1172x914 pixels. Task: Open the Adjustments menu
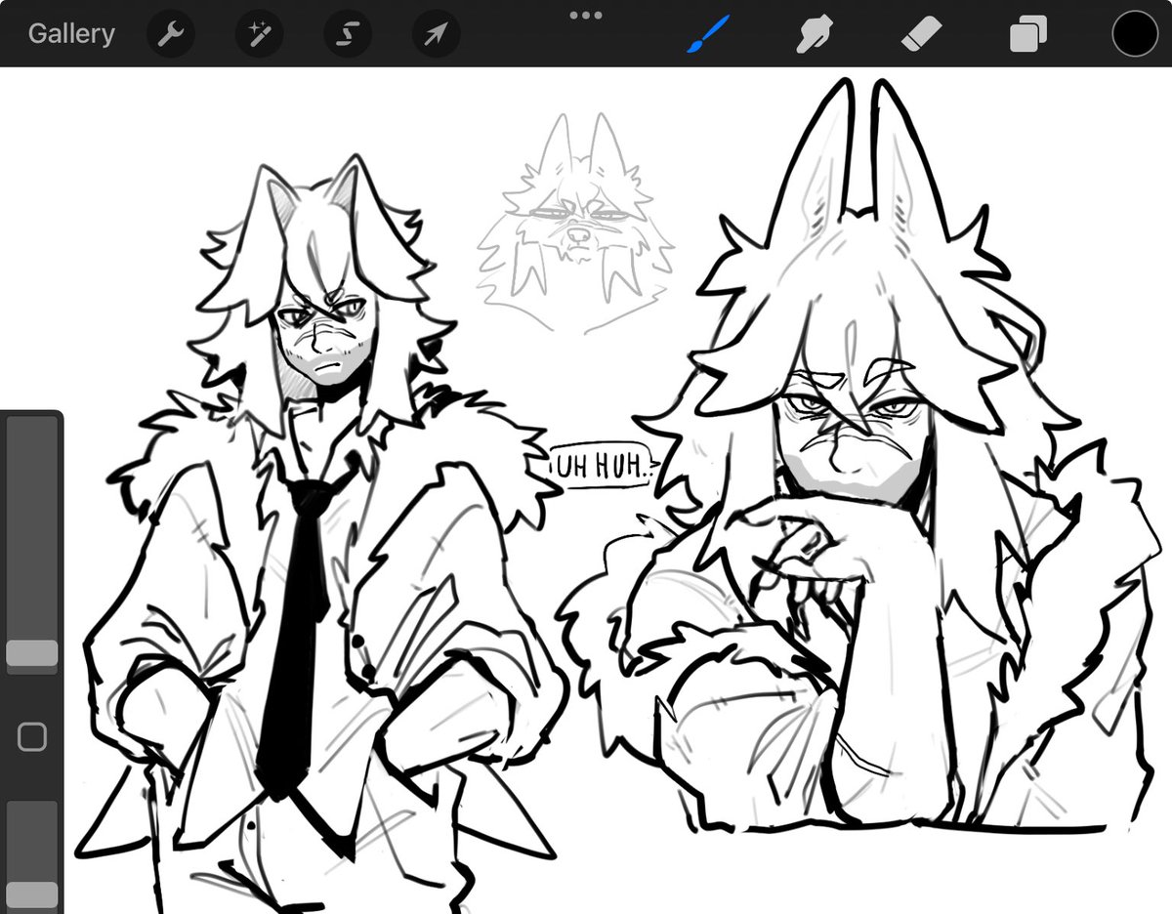[259, 32]
